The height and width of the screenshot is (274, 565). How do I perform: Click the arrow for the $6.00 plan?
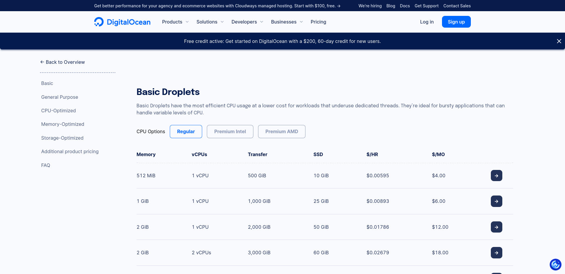click(x=496, y=201)
